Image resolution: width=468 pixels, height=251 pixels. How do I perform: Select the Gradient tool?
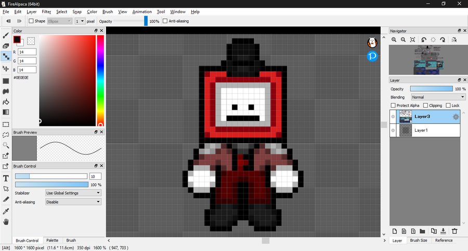[6, 112]
